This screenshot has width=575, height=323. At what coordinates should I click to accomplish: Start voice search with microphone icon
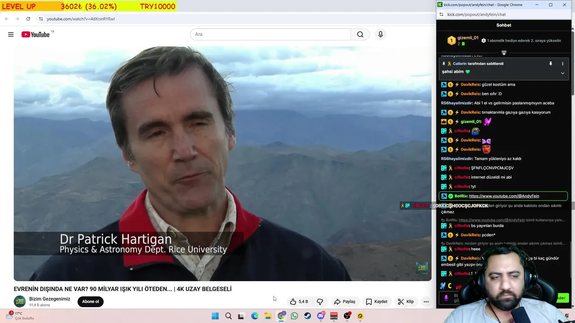(380, 34)
